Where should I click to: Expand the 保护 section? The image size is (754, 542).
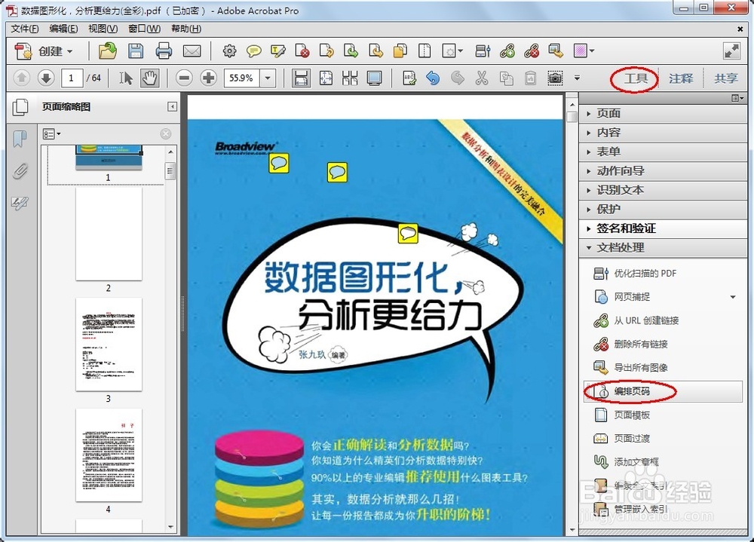pyautogui.click(x=663, y=210)
